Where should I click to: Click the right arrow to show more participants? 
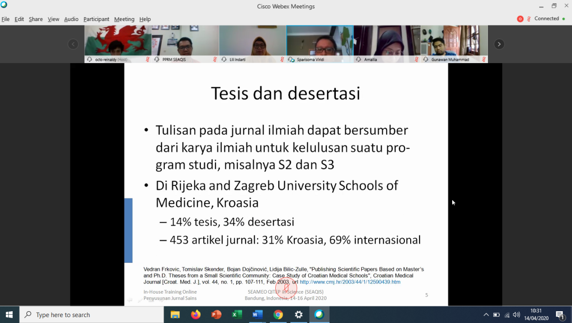499,44
